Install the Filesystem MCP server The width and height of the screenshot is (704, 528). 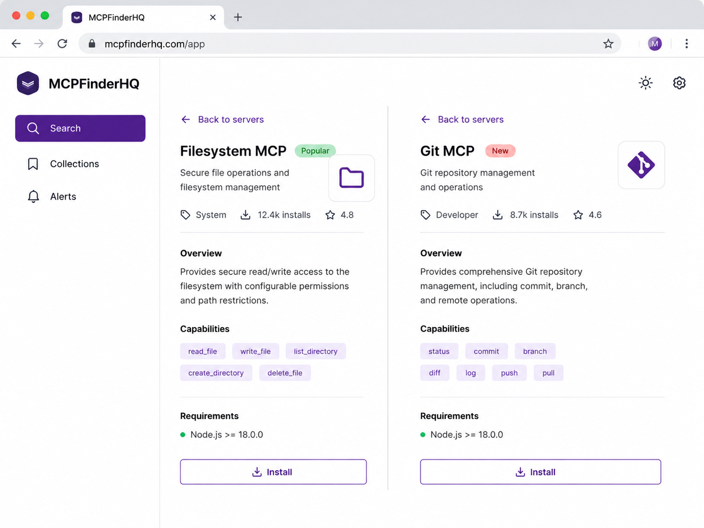273,472
